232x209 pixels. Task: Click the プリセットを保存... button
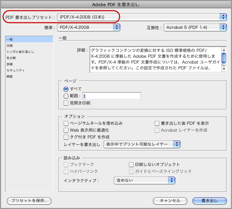[x=29, y=201]
